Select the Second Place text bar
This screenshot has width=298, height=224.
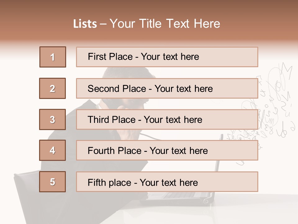coord(167,89)
